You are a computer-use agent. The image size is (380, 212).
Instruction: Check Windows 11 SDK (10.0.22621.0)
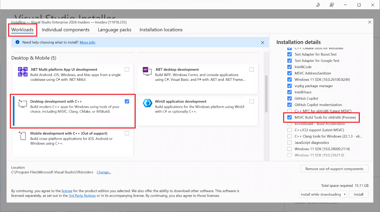pos(289,155)
